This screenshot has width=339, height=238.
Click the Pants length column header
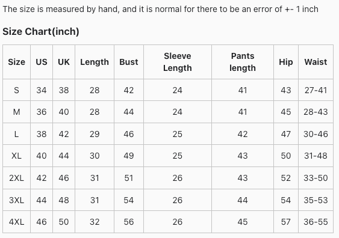tap(243, 62)
